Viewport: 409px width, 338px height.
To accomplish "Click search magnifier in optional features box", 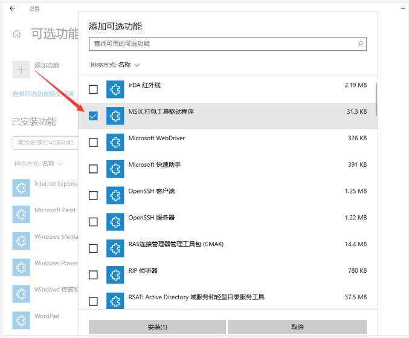I will click(x=360, y=44).
